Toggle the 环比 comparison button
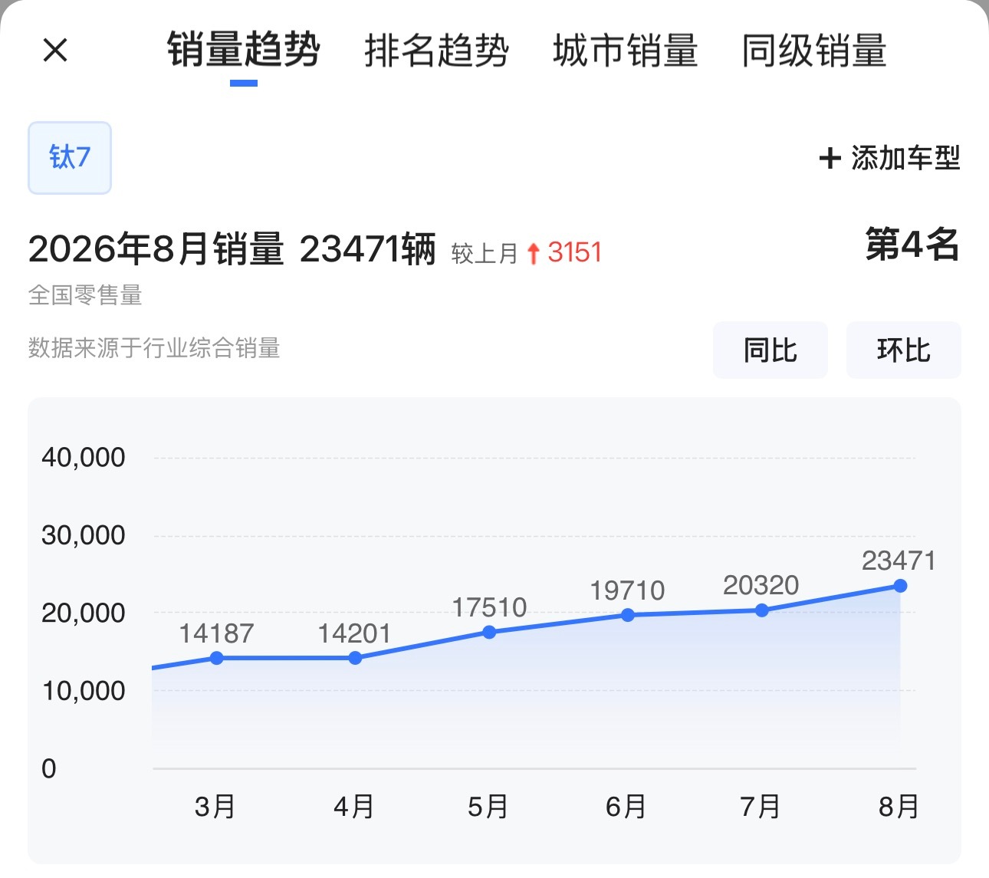989x878 pixels. pyautogui.click(x=903, y=350)
